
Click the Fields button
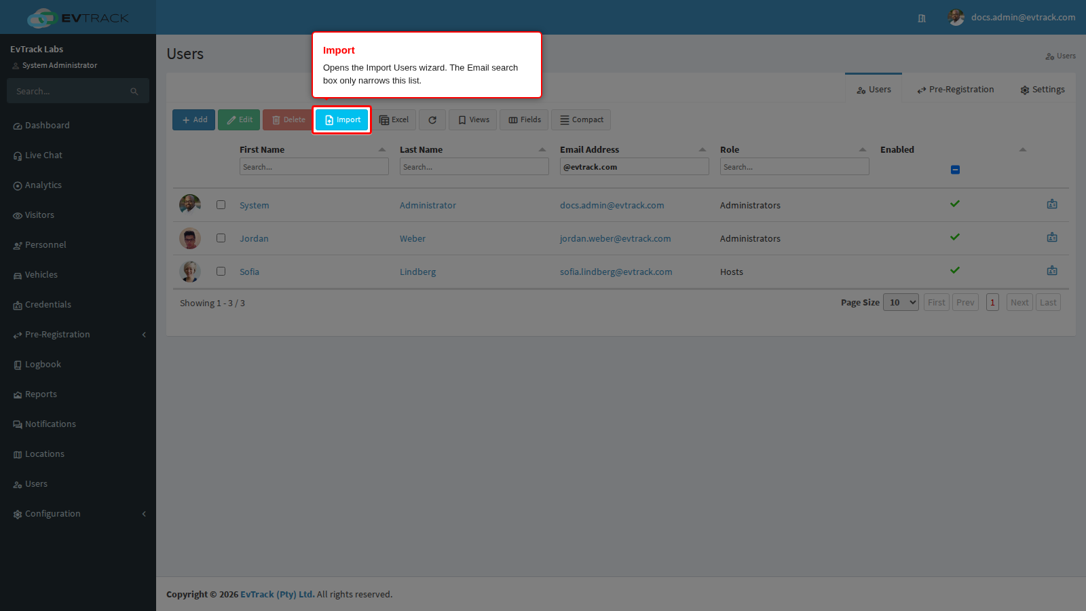(x=524, y=120)
